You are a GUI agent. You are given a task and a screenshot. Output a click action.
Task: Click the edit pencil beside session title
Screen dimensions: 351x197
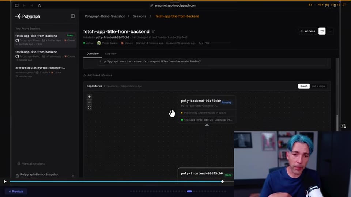(153, 31)
